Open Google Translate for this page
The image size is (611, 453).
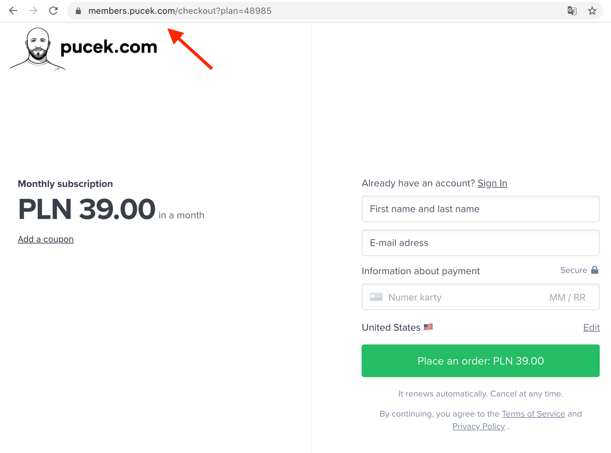point(572,11)
